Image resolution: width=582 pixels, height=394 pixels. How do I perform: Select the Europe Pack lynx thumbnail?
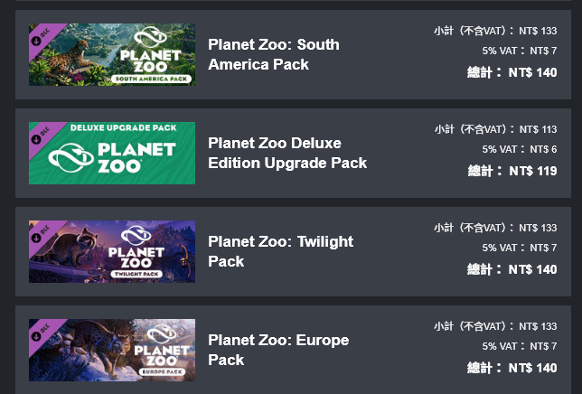pos(112,351)
